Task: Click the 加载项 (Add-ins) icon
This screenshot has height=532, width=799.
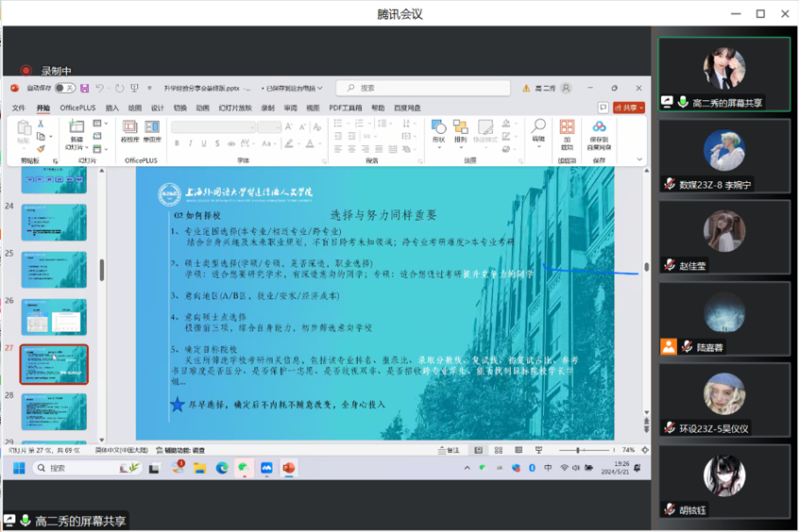Action: click(567, 133)
